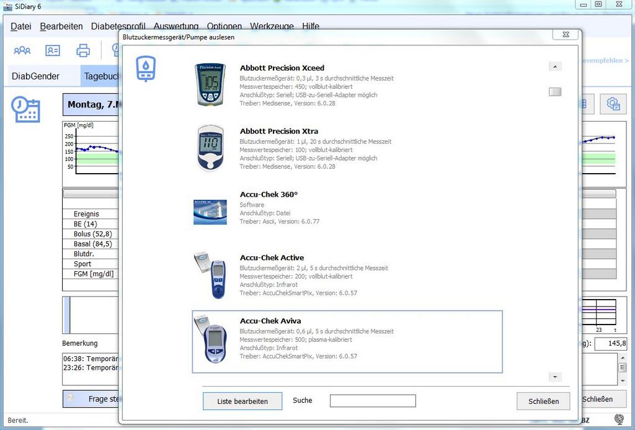Click the globe icon in the status bar

point(619,419)
